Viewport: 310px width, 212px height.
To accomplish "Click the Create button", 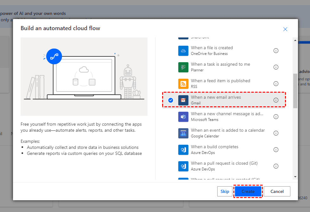I will point(248,191).
